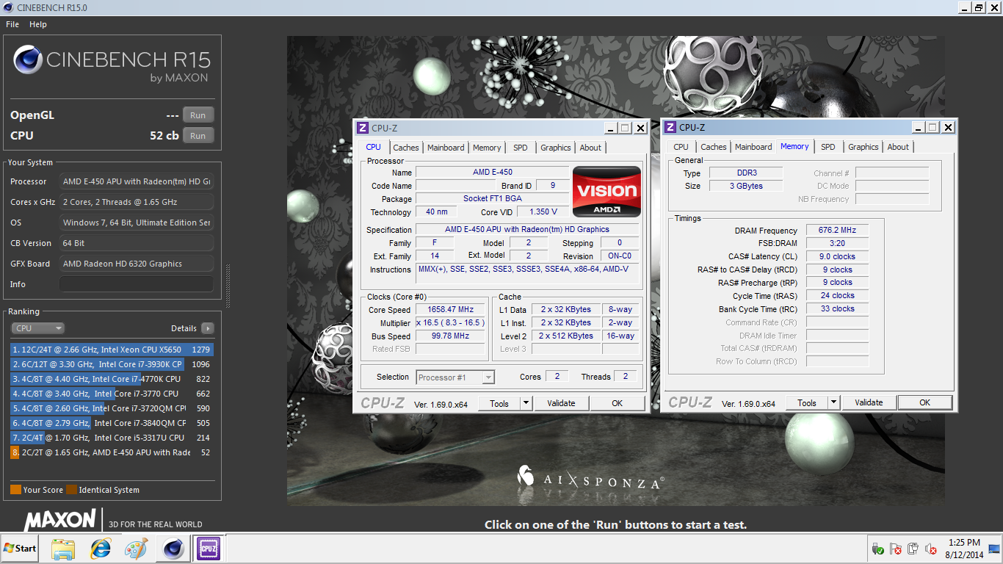The height and width of the screenshot is (564, 1003).
Task: Click the volume speaker tray icon
Action: click(x=931, y=549)
